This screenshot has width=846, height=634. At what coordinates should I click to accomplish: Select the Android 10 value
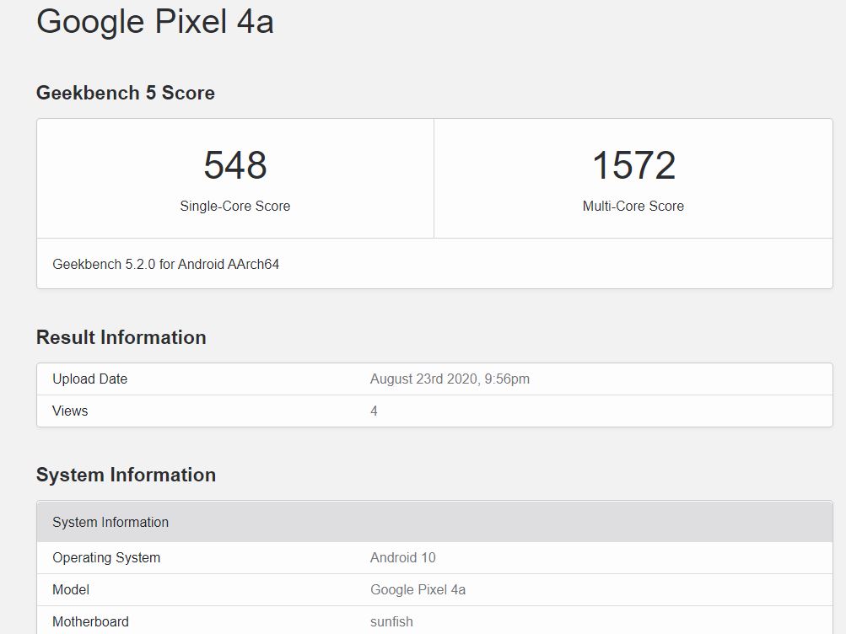click(x=402, y=557)
